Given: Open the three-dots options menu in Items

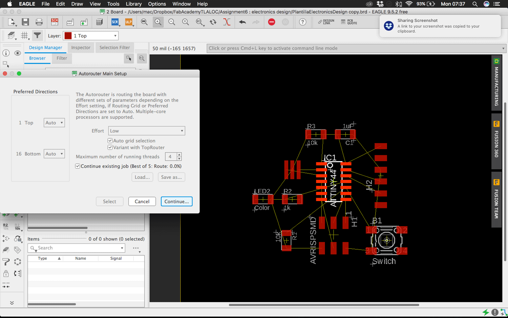Looking at the screenshot, I should [x=136, y=249].
